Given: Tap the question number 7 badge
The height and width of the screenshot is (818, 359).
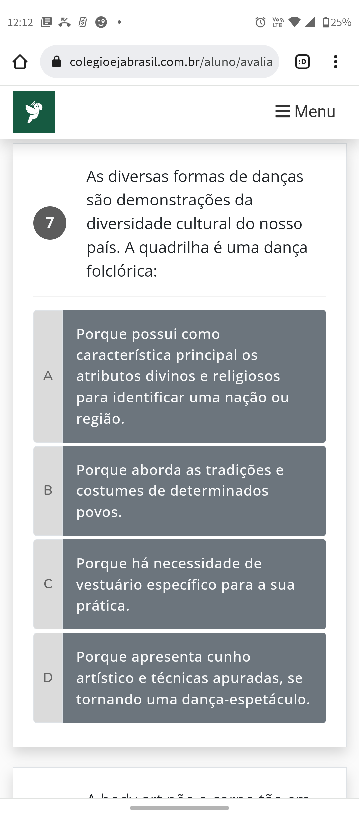Looking at the screenshot, I should tap(50, 223).
